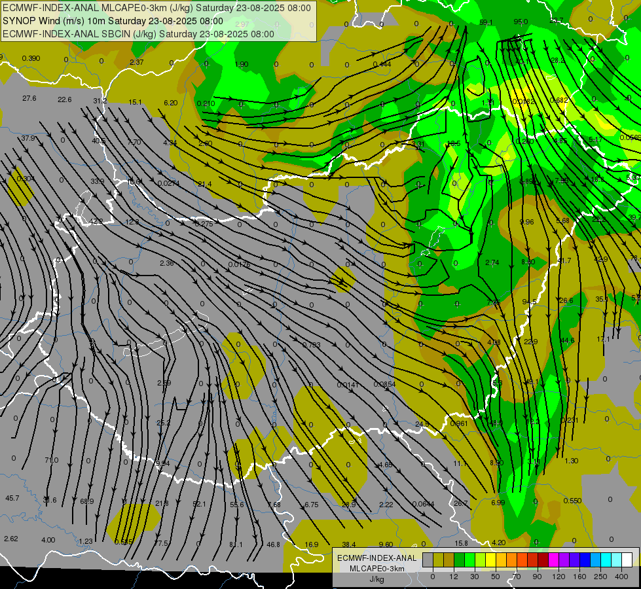Click the map value 1.30

click(x=571, y=461)
